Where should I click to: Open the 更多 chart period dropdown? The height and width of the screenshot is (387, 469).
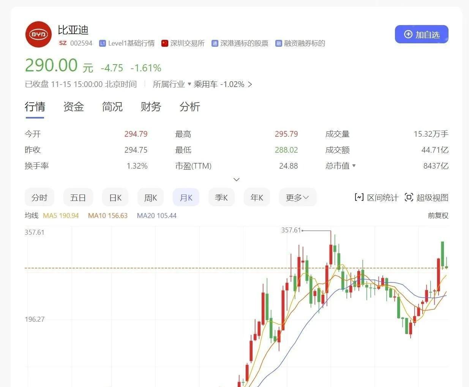point(297,197)
